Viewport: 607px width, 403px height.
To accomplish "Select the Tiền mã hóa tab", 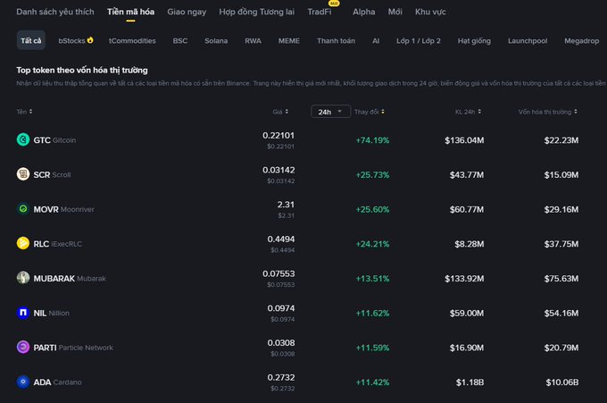I will coord(131,12).
